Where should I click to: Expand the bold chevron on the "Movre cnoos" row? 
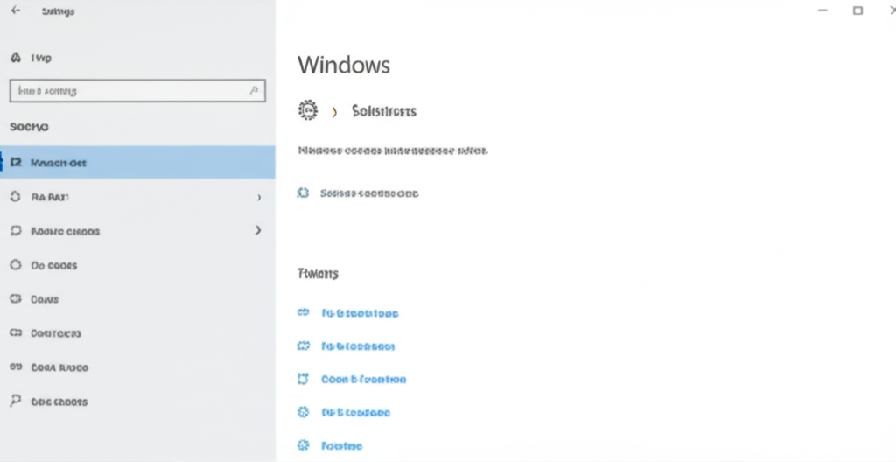258,230
